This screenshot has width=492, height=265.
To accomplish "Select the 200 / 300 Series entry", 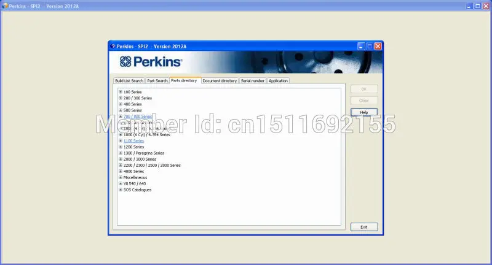I will point(137,98).
